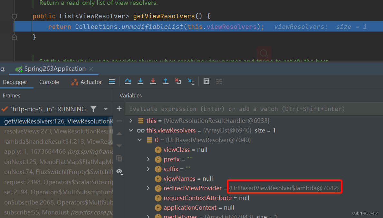
Task: Expand the prefix field node
Action: click(x=148, y=159)
